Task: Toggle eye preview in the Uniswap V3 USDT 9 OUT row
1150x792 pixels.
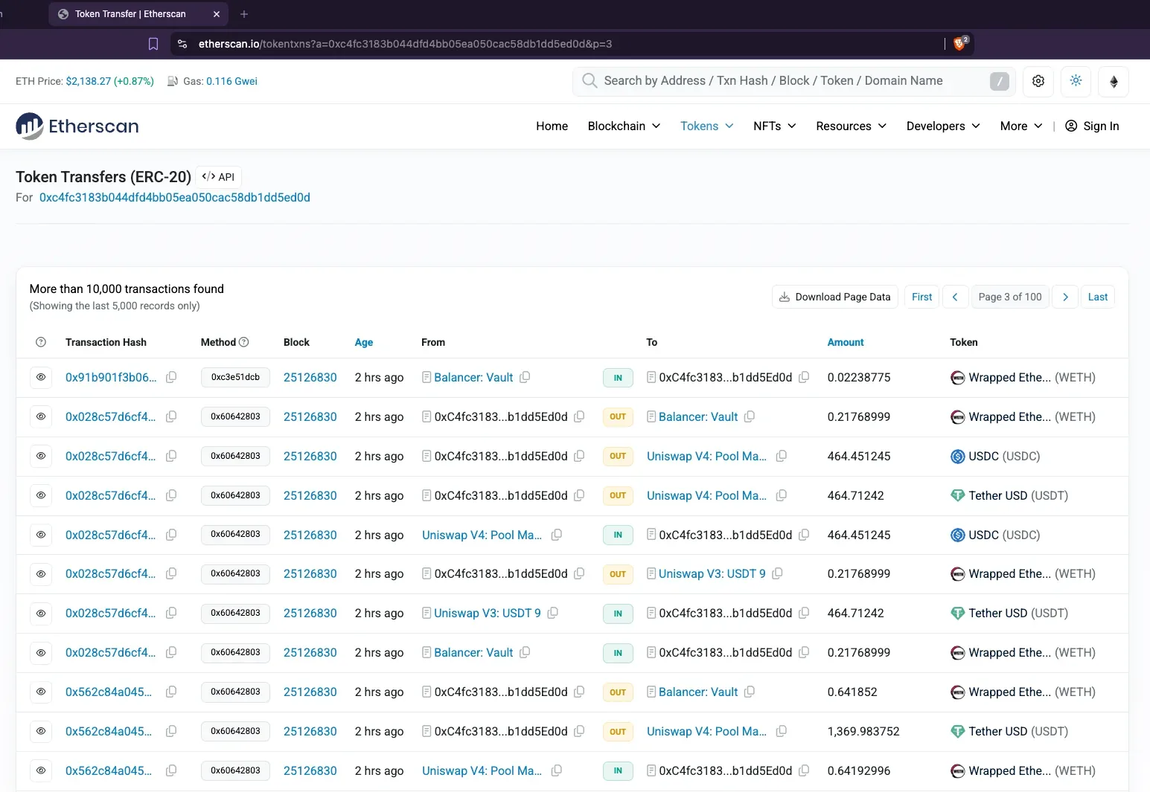Action: [x=41, y=573]
